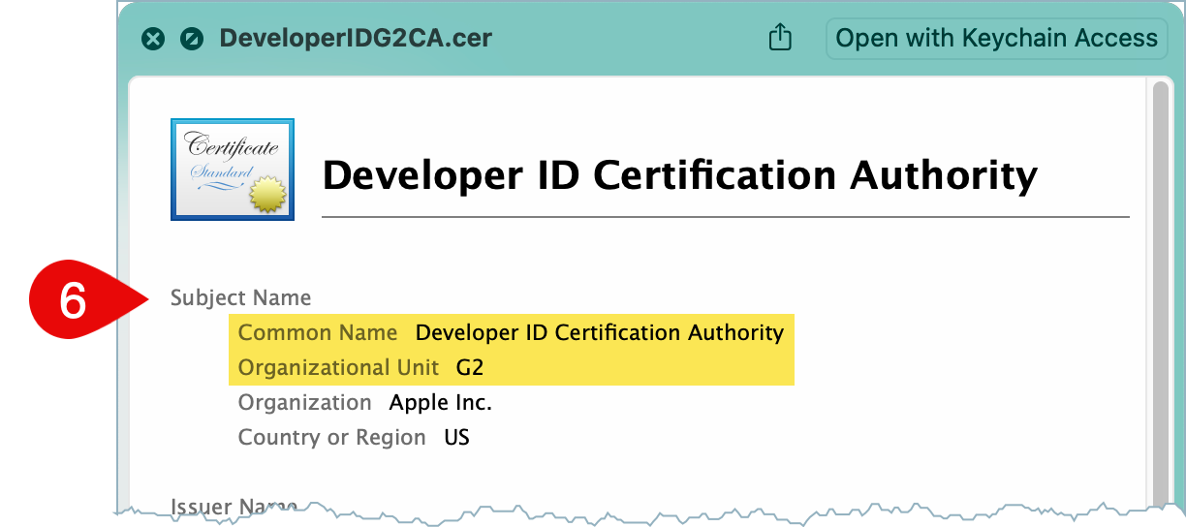Select Common Name value Developer ID Certification Authority
This screenshot has width=1186, height=527.
tap(599, 332)
